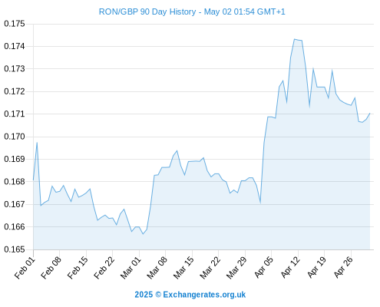Click the 0.165 y-axis value label
Image resolution: width=380 pixels, height=307 pixels.
tap(15, 249)
